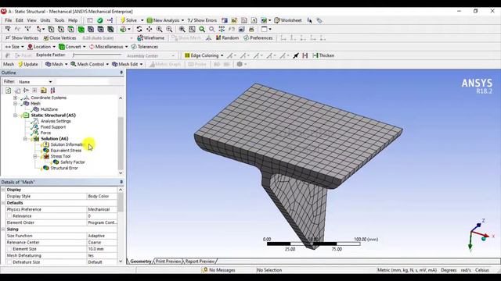Image resolution: width=501 pixels, height=281 pixels.
Task: Open the Convert dropdown
Action: [x=72, y=47]
